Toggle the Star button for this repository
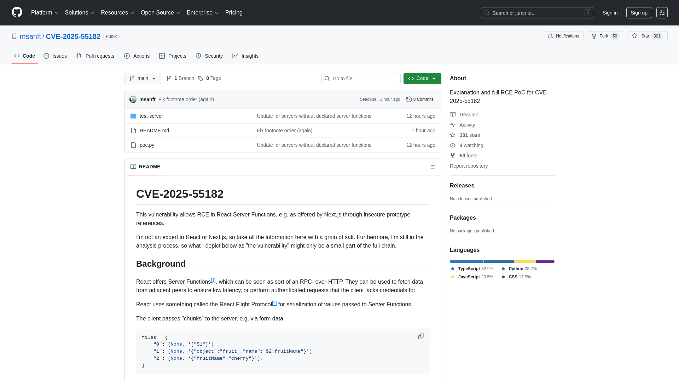The width and height of the screenshot is (679, 382). [x=647, y=36]
